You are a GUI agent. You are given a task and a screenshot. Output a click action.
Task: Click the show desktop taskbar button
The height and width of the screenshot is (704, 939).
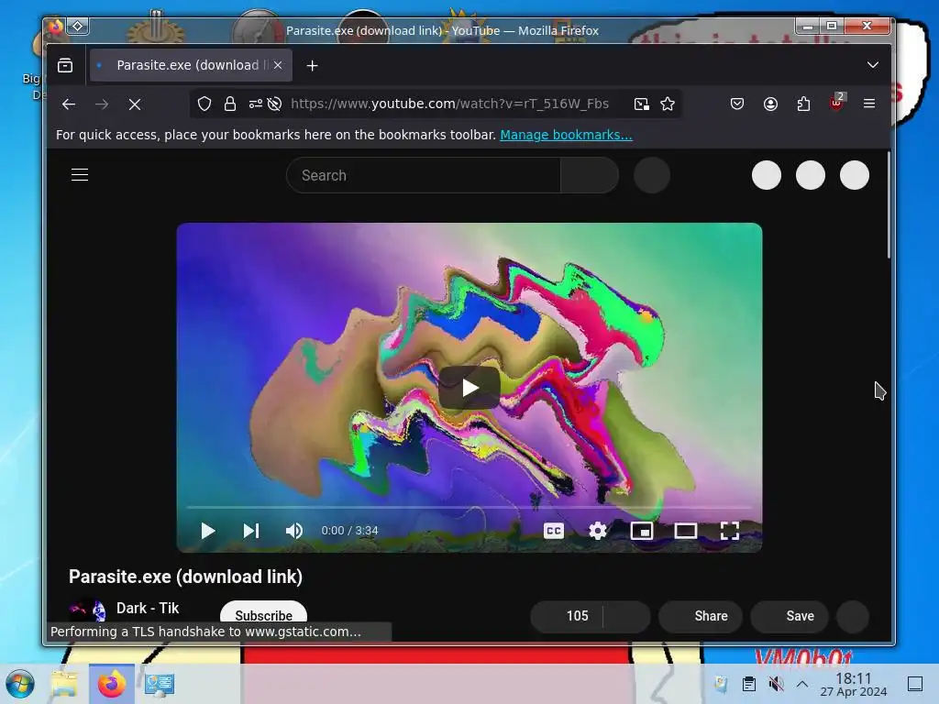click(x=915, y=684)
